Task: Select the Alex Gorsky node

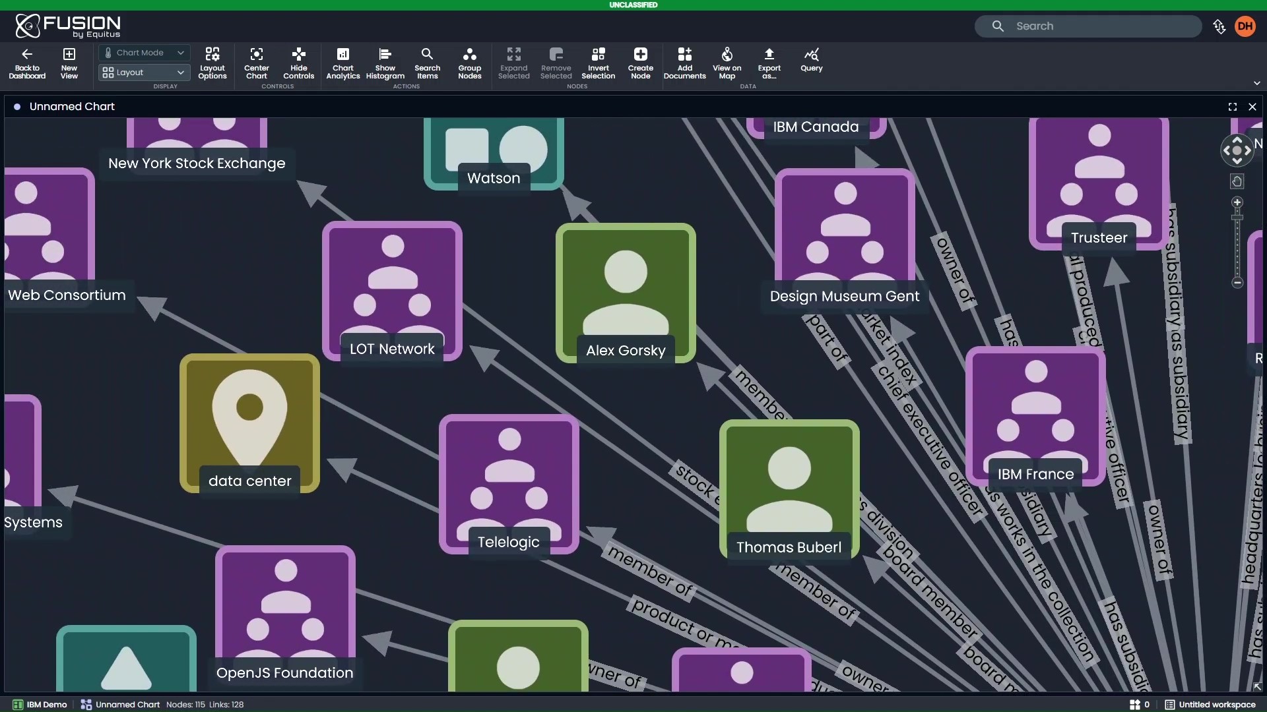Action: (x=626, y=293)
